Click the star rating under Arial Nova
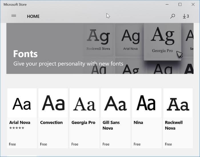200x157 pixels. [17, 128]
